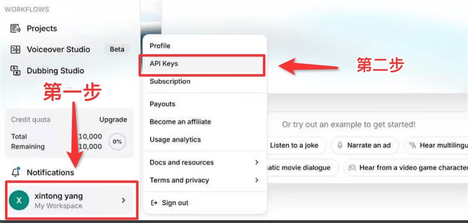Expand the xintong yang workspace chevron
Viewport: 468px width, 223px height.
[x=123, y=200]
